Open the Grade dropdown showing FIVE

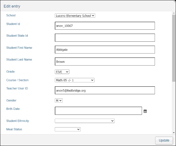pyautogui.click(x=62, y=72)
